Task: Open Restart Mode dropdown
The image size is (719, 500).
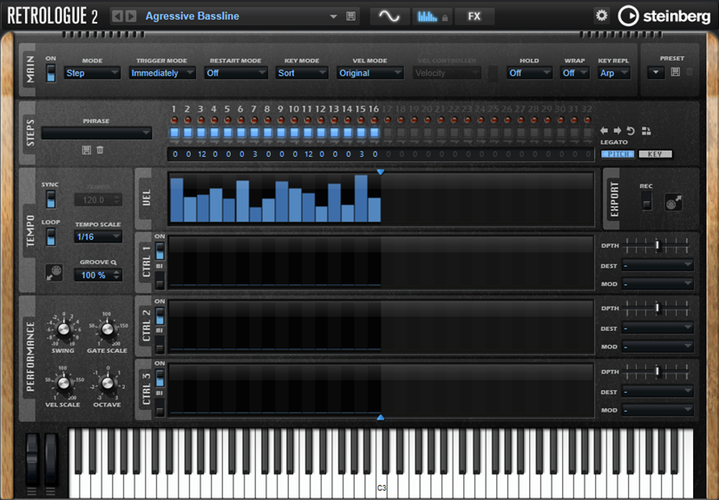Action: click(x=236, y=73)
